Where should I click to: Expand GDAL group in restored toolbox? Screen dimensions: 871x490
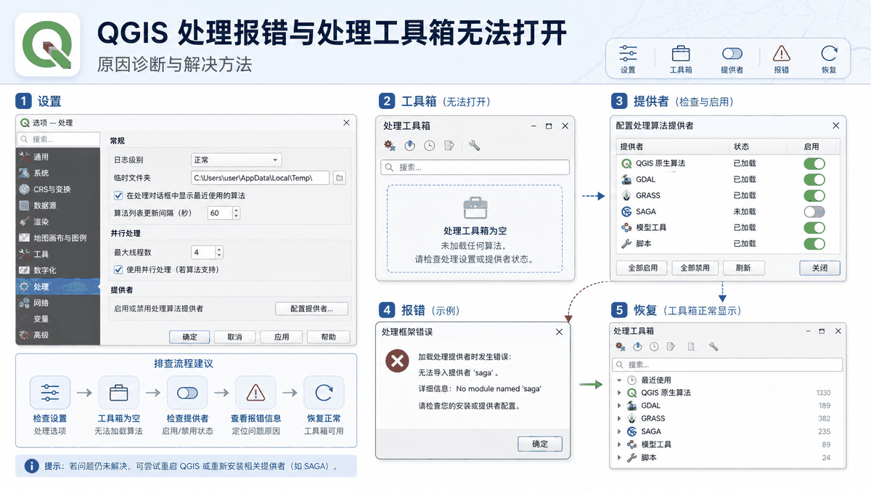pyautogui.click(x=619, y=406)
